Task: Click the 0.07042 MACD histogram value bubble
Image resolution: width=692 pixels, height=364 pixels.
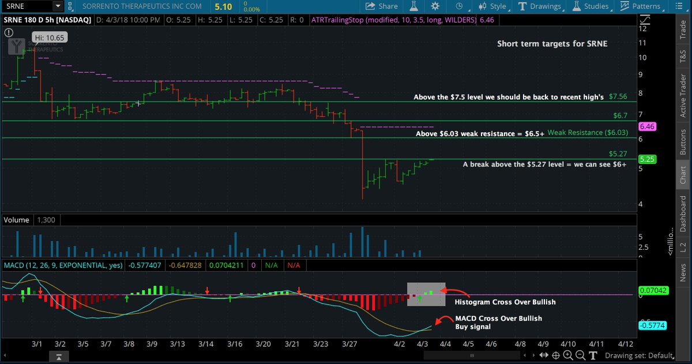Action: [x=653, y=290]
